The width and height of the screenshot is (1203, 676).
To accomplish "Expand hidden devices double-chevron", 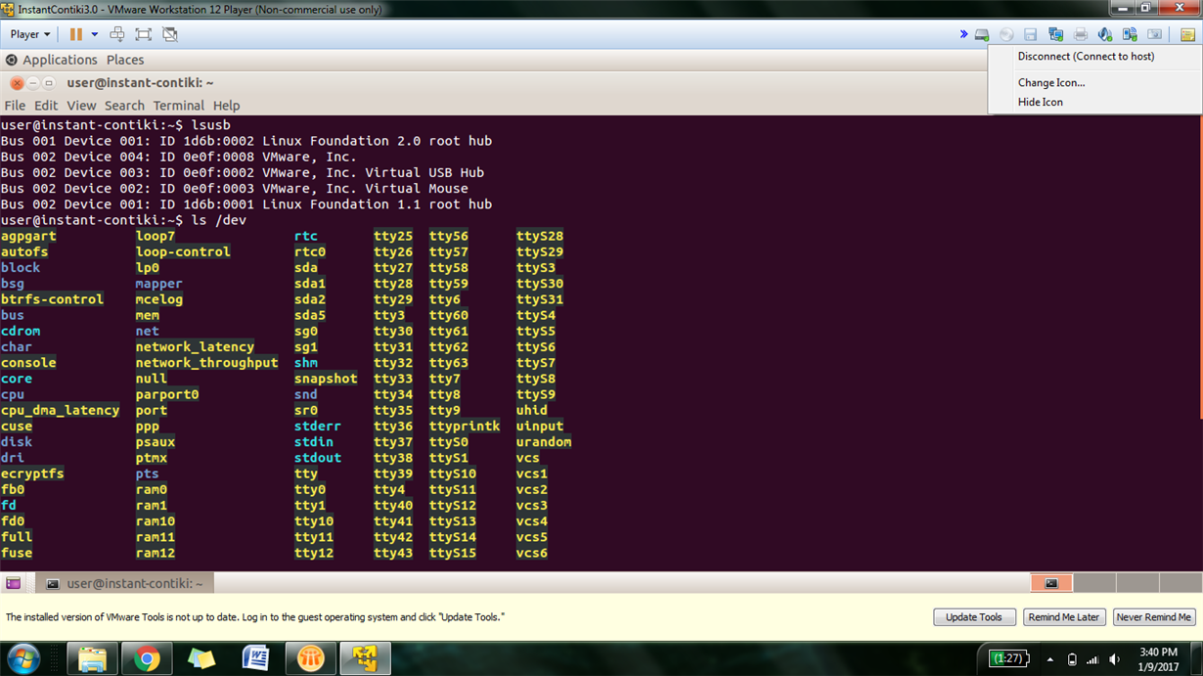I will (963, 34).
